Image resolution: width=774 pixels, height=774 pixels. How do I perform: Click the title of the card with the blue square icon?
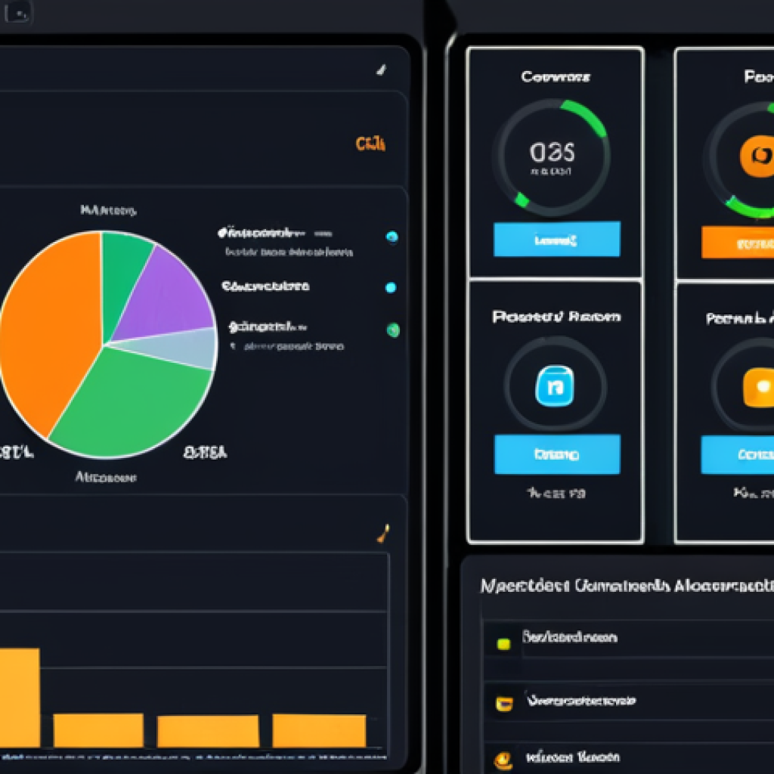click(x=556, y=317)
